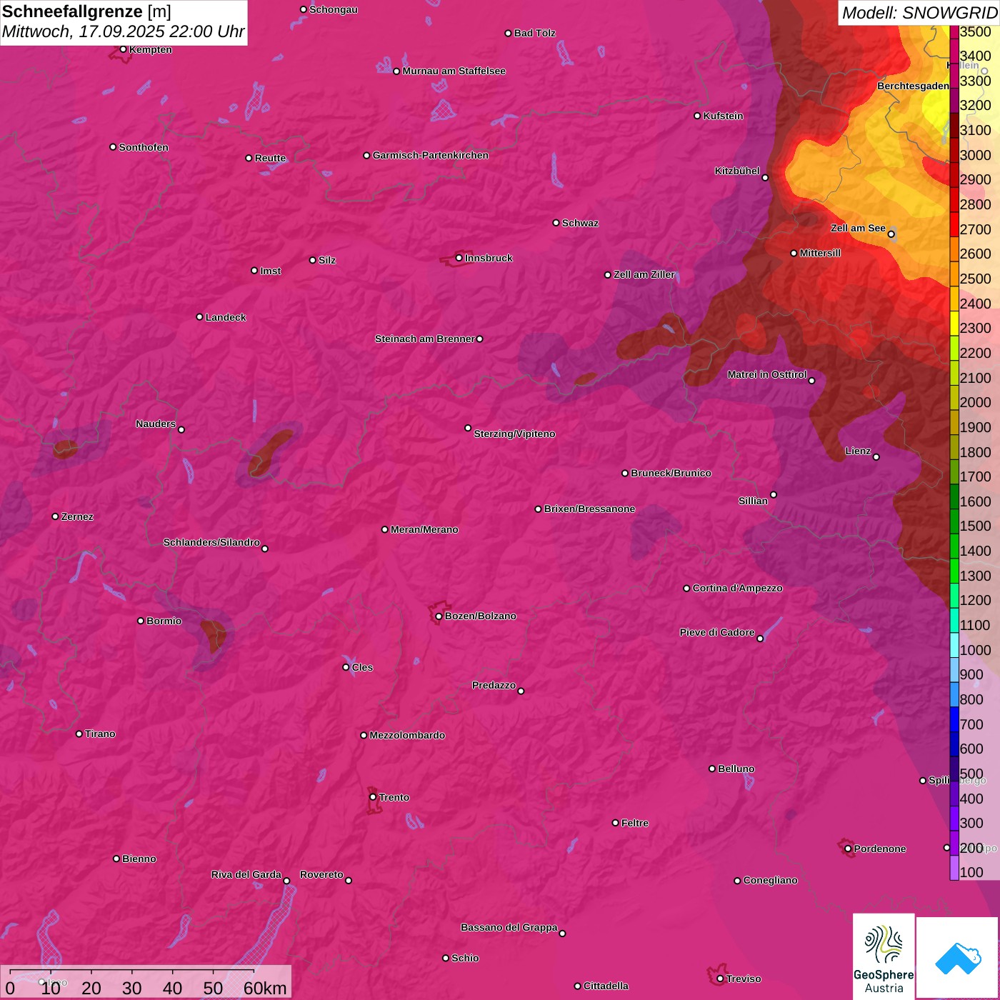Click the Meran/Merano marker

click(x=384, y=529)
